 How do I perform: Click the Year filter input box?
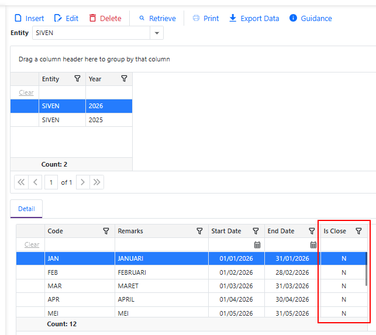[109, 92]
